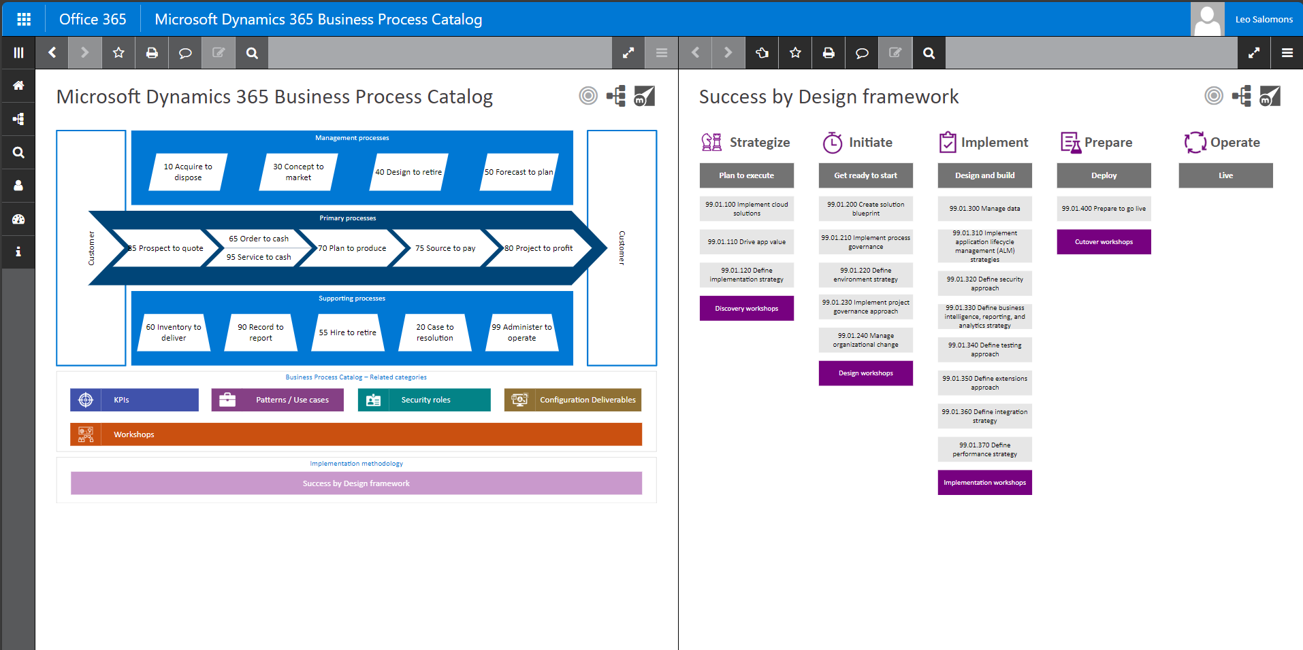Select the Cutover workshops box under Prepare
Viewport: 1303px width, 650px height.
(1103, 241)
